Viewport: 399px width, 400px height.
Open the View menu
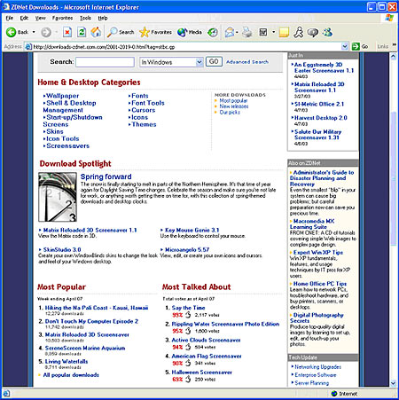click(41, 18)
